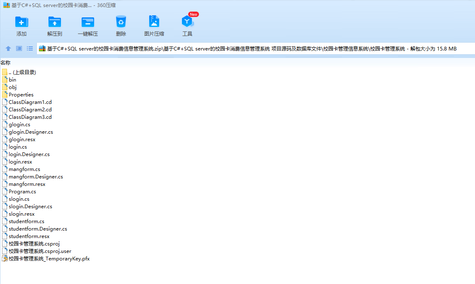Select the .. (上级目录) parent folder row

point(19,72)
